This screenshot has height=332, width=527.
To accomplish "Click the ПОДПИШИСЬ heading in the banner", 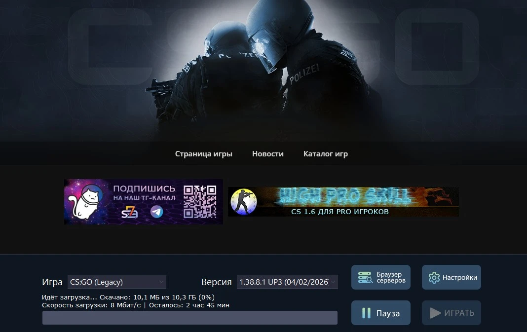I will click(144, 188).
